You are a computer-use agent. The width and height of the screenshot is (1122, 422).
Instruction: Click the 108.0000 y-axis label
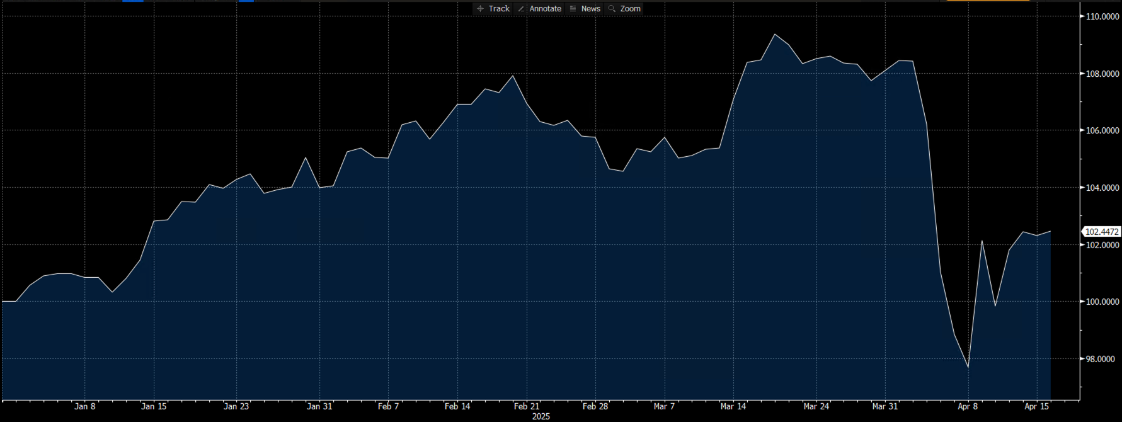click(x=1102, y=74)
